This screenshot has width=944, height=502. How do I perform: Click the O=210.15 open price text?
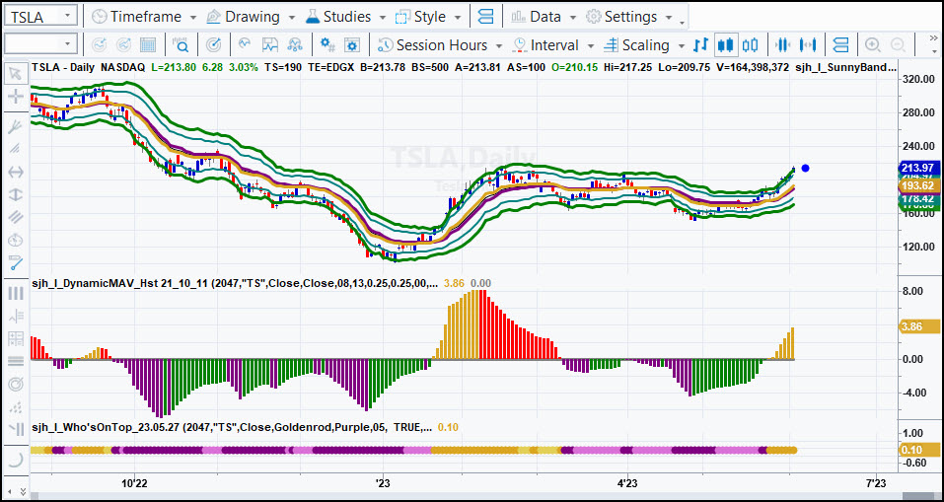coord(574,67)
